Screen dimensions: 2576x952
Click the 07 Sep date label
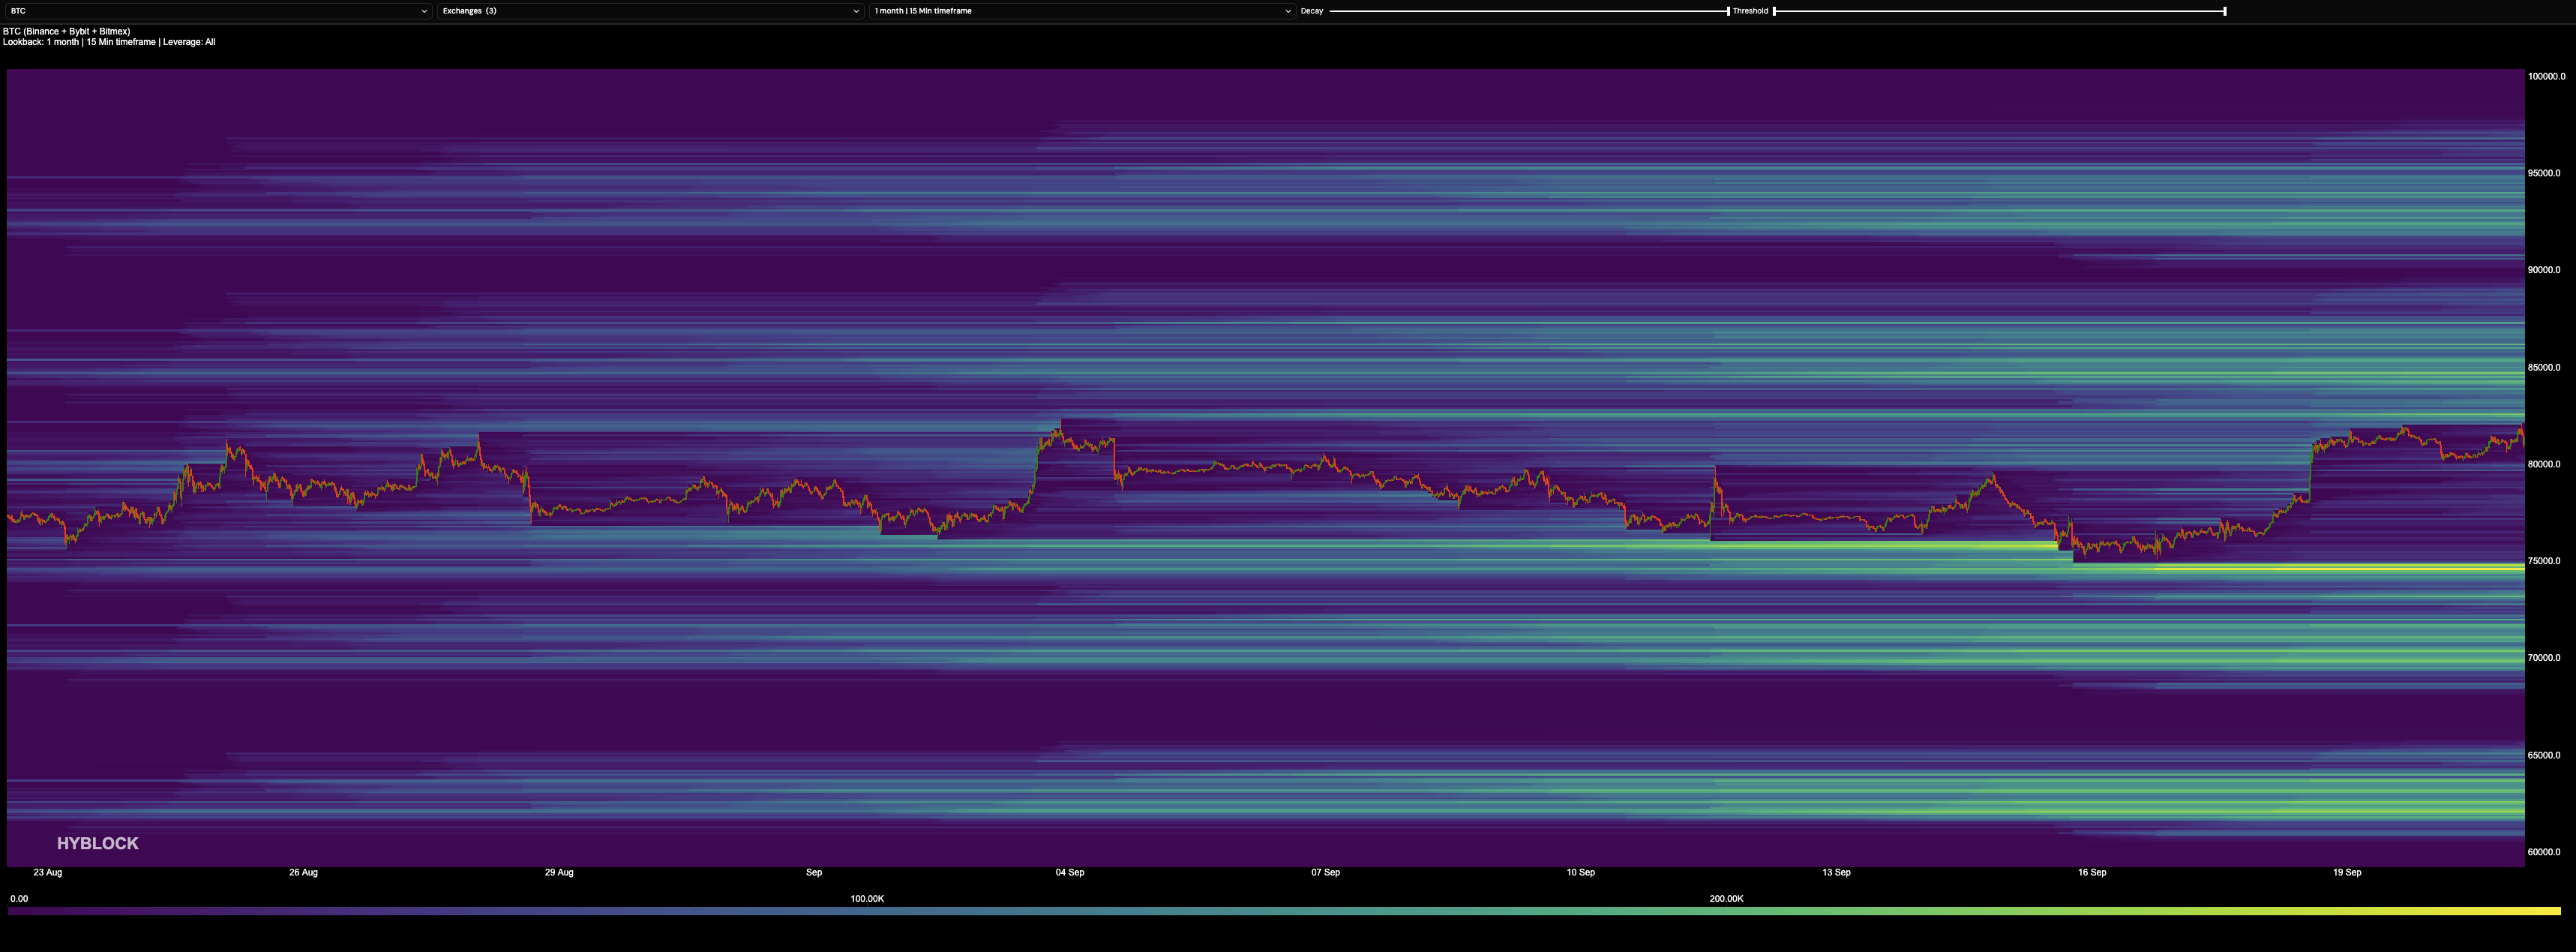coord(1326,872)
